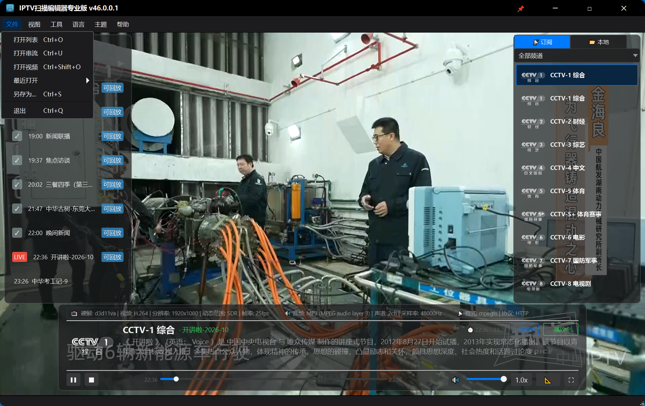This screenshot has height=406, width=645.
Task: Pause playback with the pause button
Action: pyautogui.click(x=73, y=380)
